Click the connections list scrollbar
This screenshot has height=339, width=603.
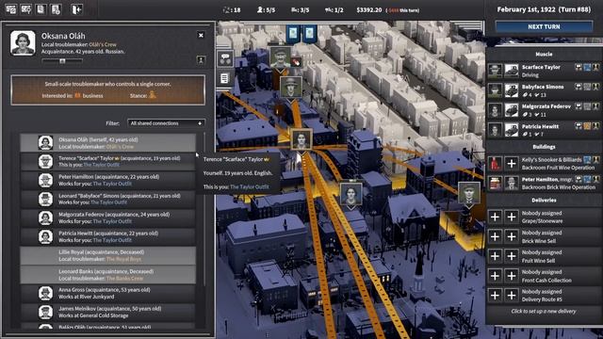point(204,209)
